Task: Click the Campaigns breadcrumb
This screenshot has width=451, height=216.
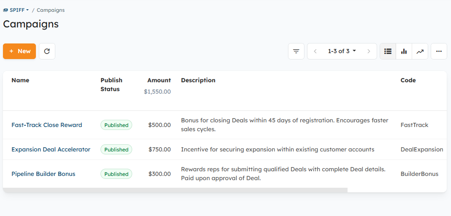Action: [51, 10]
